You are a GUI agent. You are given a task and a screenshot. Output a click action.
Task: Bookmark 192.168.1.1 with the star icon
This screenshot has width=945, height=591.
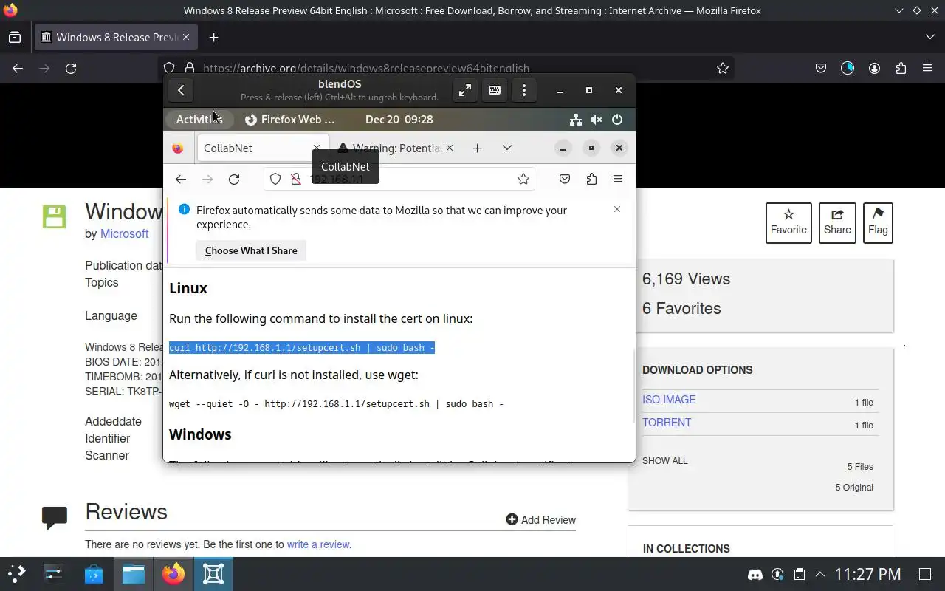pyautogui.click(x=523, y=179)
